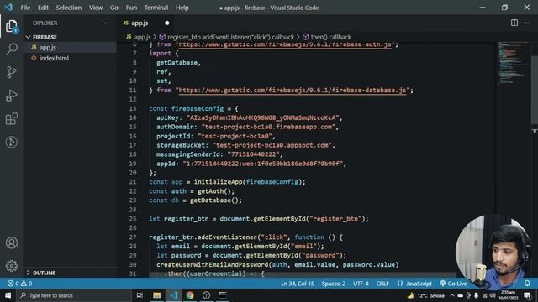
Task: Open Windows Start menu
Action: pyautogui.click(x=8, y=295)
